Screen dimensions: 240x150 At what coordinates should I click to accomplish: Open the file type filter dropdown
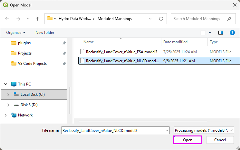204,130
